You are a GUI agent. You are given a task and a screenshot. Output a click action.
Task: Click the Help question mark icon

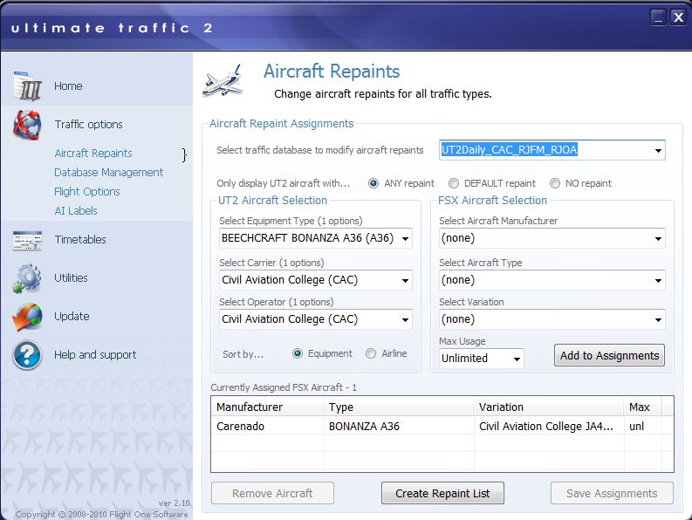point(27,355)
